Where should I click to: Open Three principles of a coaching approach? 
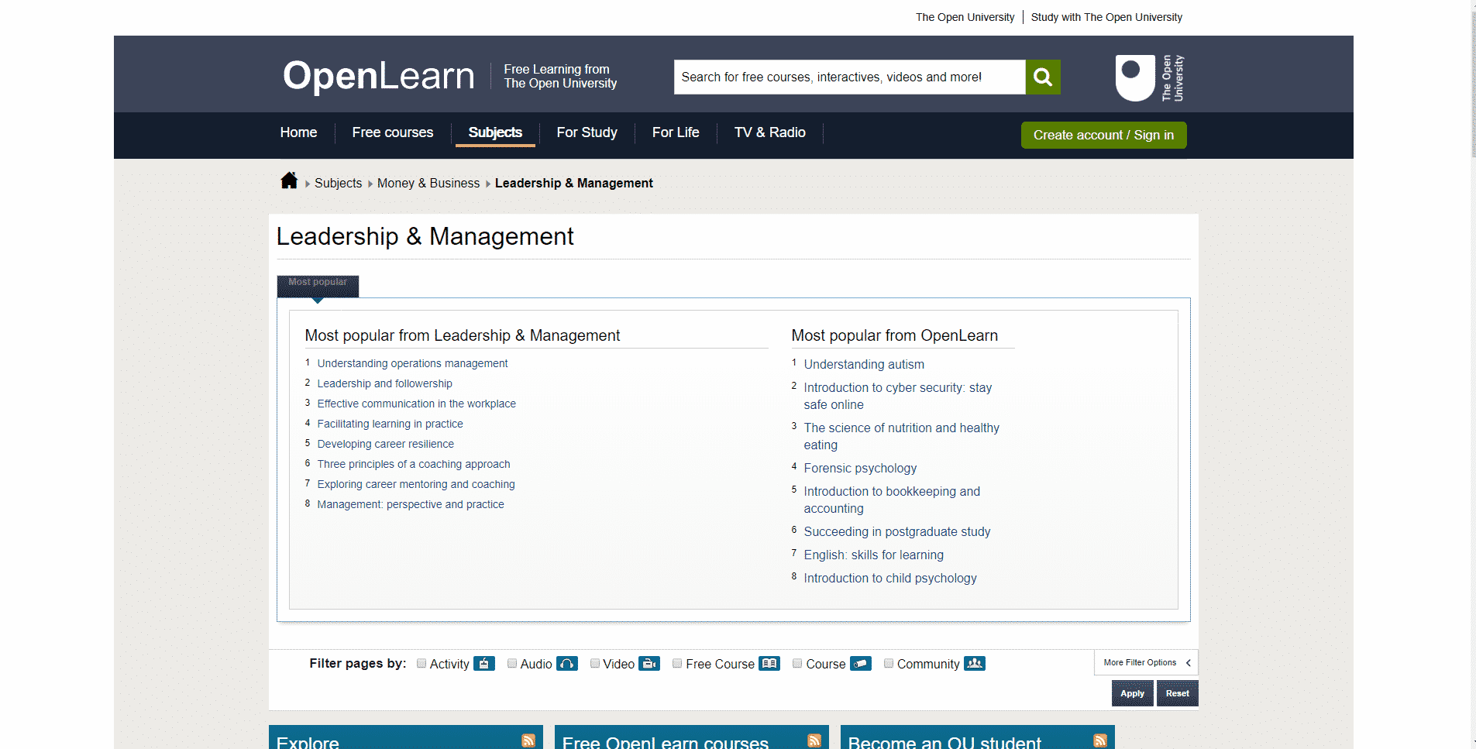[414, 464]
